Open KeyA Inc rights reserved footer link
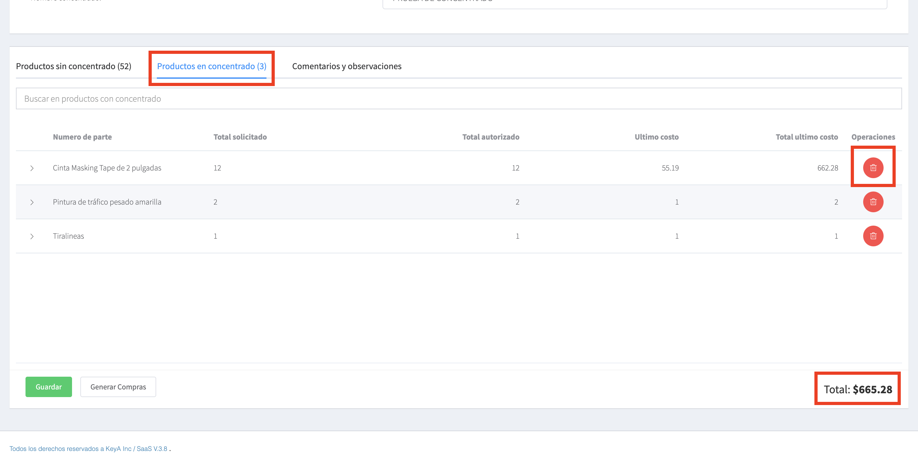The height and width of the screenshot is (464, 918). click(x=88, y=448)
